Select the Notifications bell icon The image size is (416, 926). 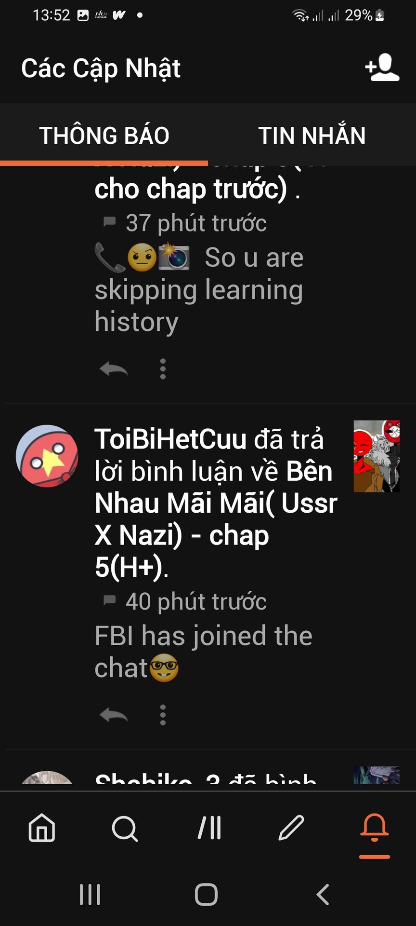(x=375, y=828)
